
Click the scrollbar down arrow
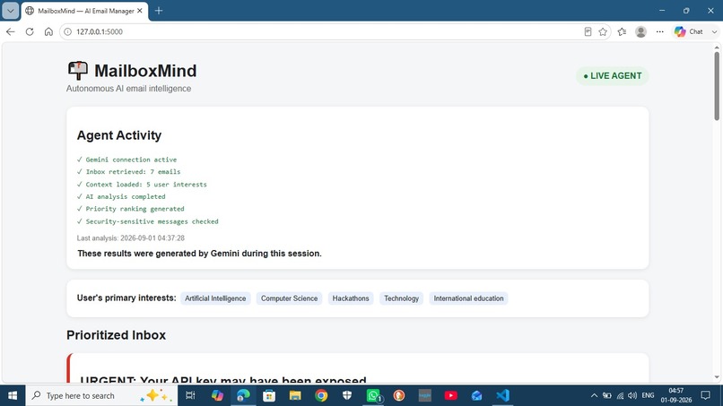point(717,377)
